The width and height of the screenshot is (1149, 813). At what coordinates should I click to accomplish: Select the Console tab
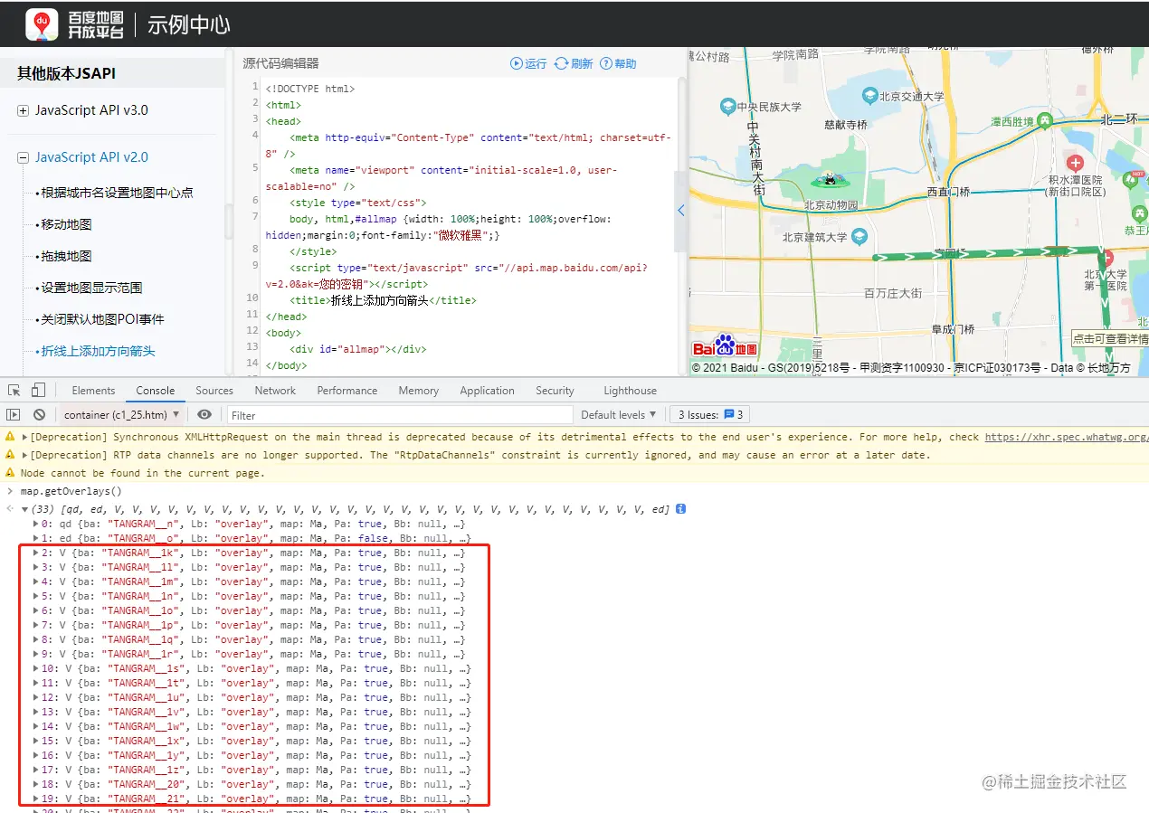click(x=155, y=391)
